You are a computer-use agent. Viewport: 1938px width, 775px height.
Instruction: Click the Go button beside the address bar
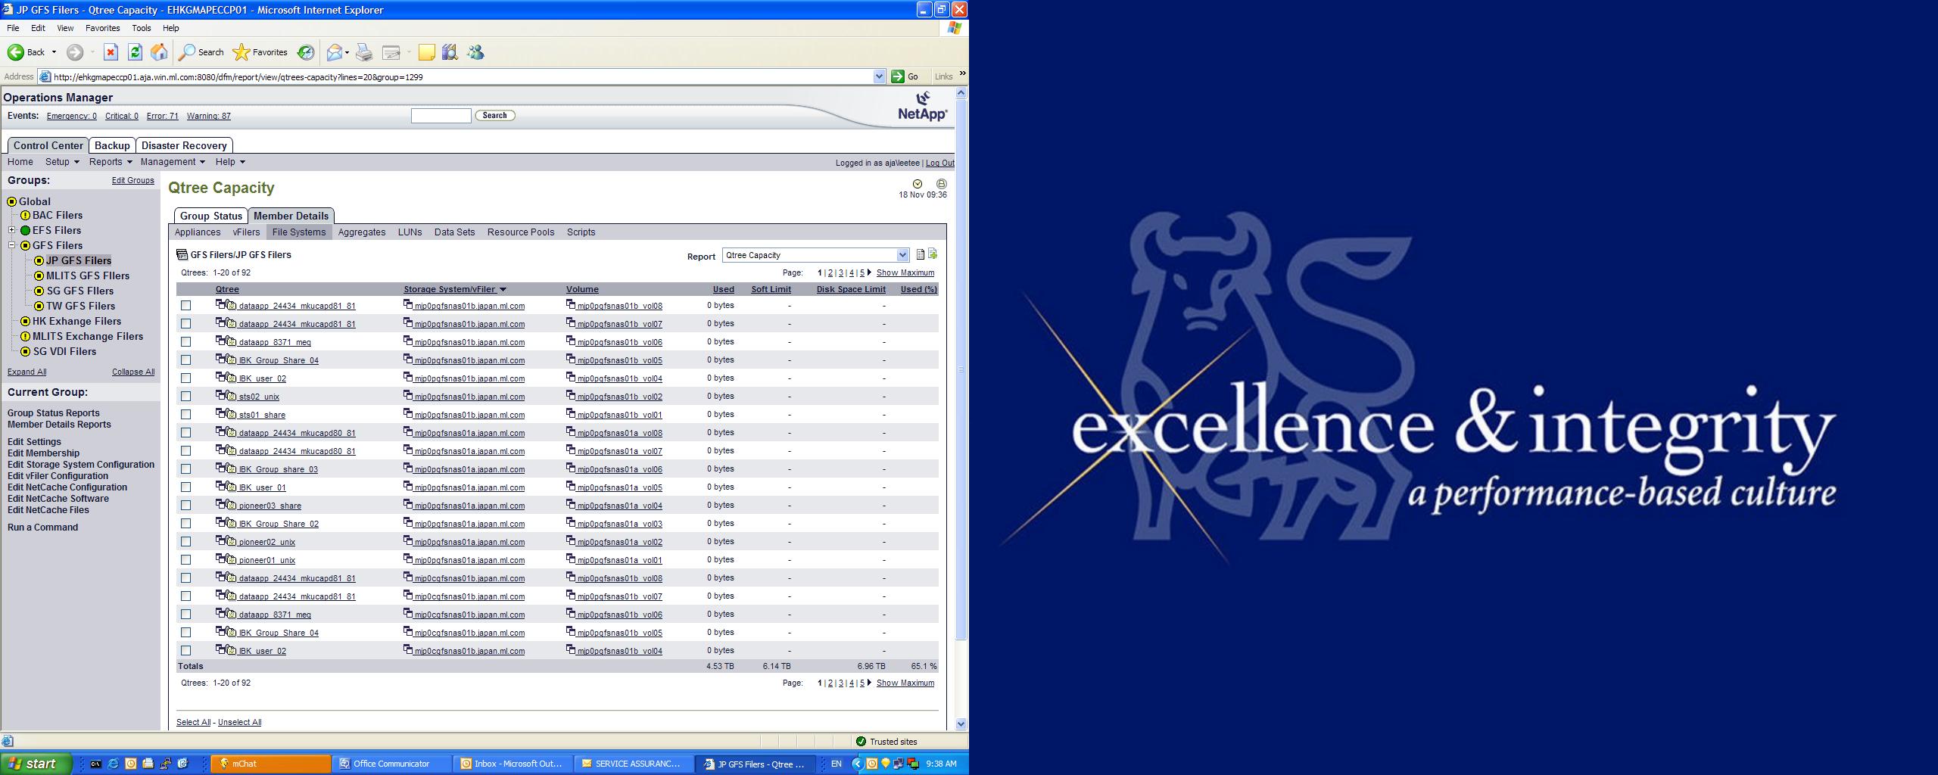[x=905, y=76]
